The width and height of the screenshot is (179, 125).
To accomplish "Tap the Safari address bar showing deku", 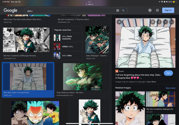I will (x=89, y=4).
